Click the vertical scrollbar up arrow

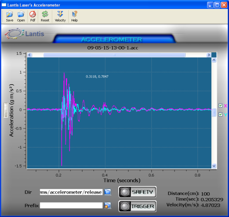[214, 60]
